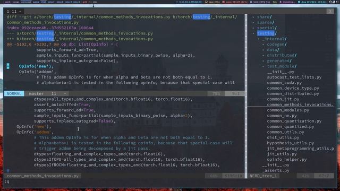
Task: Click the '@@ -5192,6 +5192,7 @@' hunk header
Action: [32, 45]
